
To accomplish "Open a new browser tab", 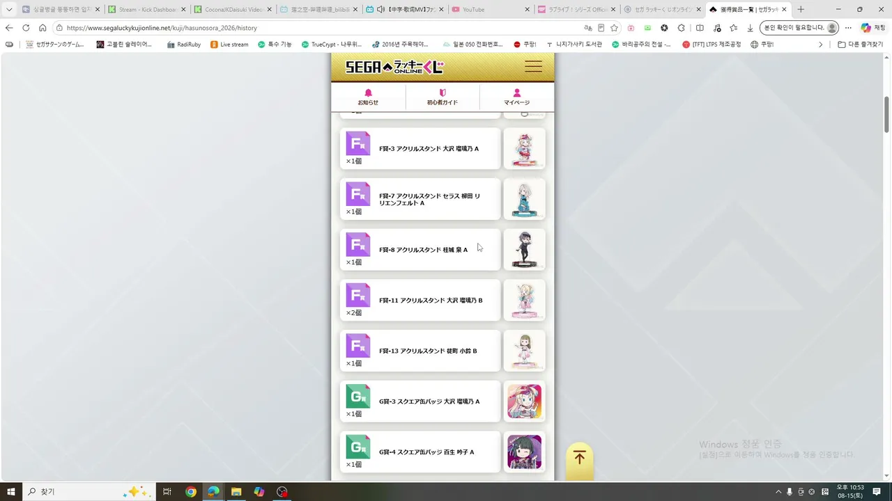I will click(801, 10).
